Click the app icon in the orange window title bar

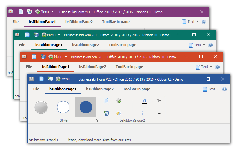pyautogui.click(x=25, y=57)
